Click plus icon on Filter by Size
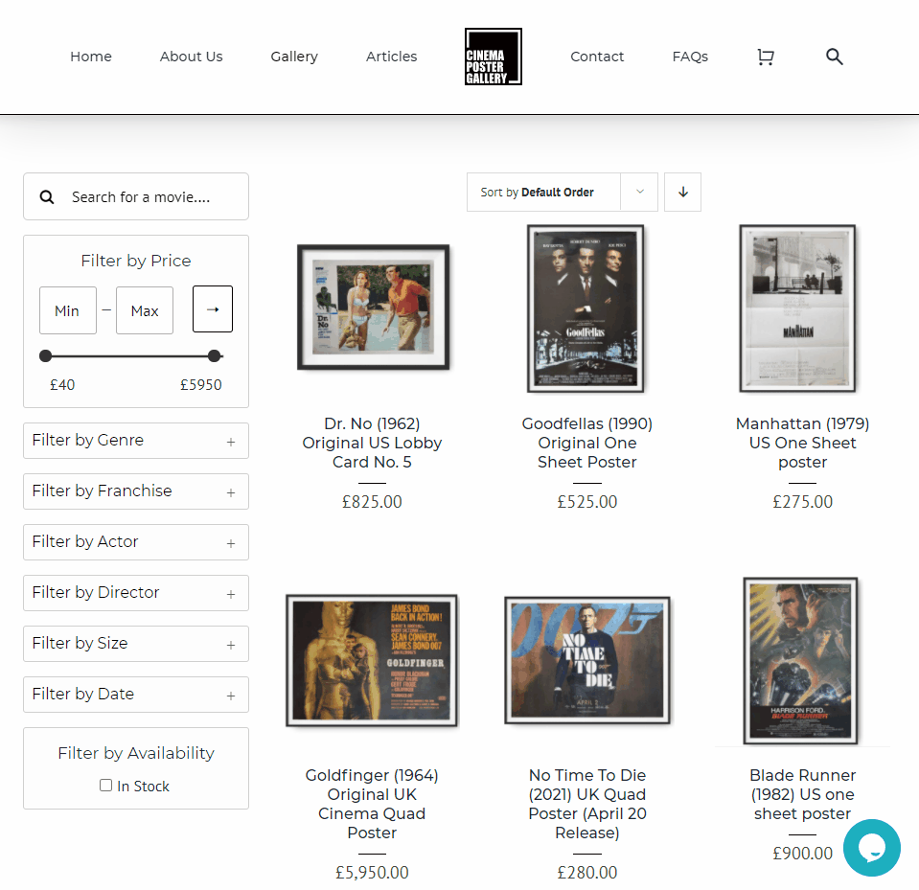The width and height of the screenshot is (919, 890). point(231,645)
